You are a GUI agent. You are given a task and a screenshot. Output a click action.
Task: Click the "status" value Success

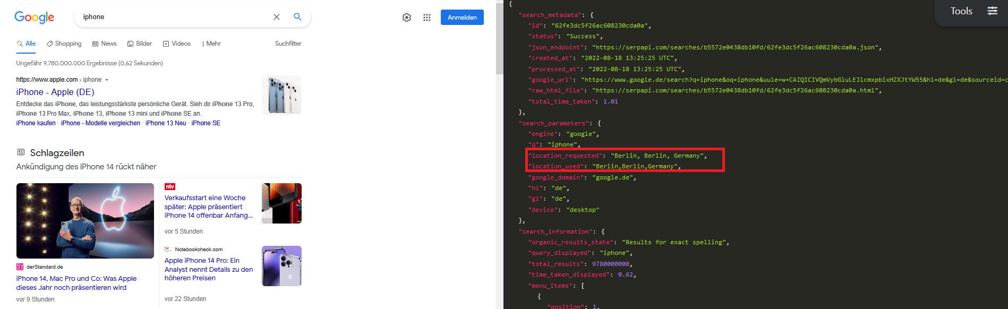583,36
